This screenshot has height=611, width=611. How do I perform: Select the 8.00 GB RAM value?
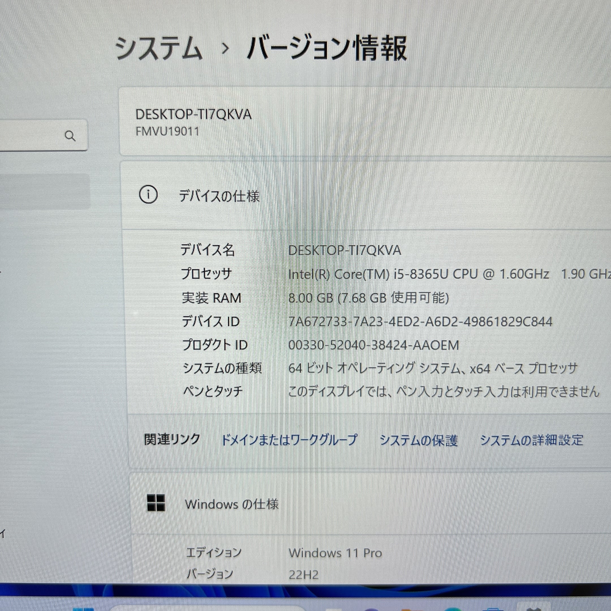pyautogui.click(x=368, y=298)
